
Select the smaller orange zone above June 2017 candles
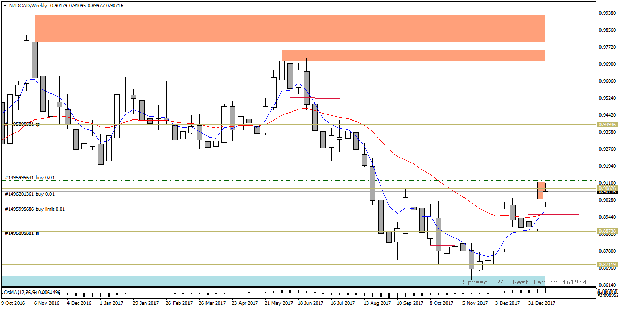[414, 56]
